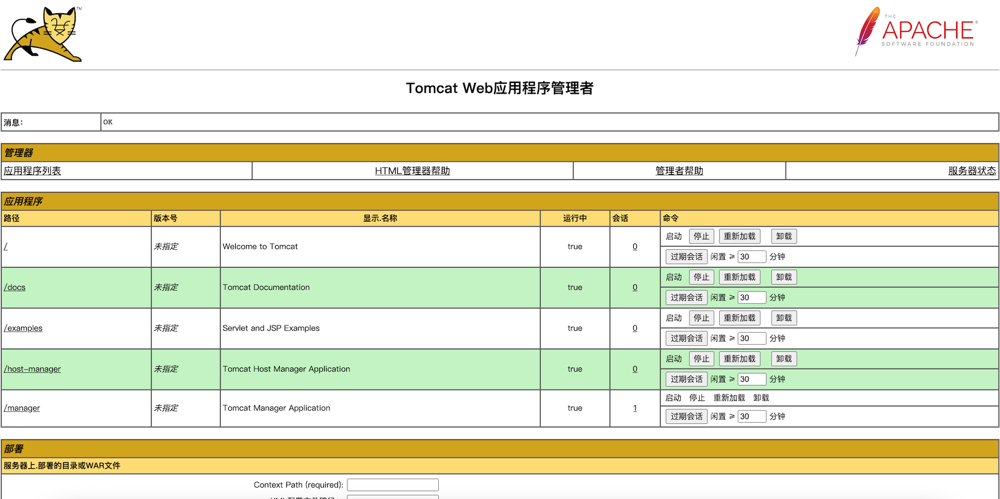Image resolution: width=1000 pixels, height=499 pixels.
Task: Click the Context Path input field
Action: click(393, 485)
